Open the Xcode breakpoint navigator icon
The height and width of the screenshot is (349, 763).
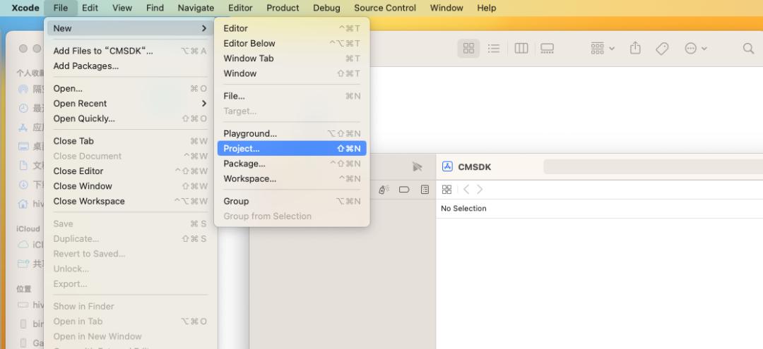click(x=404, y=189)
